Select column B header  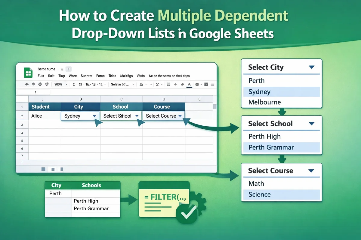(81, 99)
